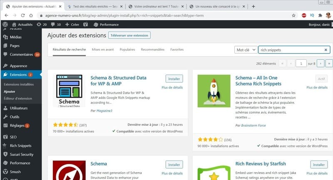The image size is (333, 180).
Task: Select the Recommandées tab
Action: (x=152, y=49)
